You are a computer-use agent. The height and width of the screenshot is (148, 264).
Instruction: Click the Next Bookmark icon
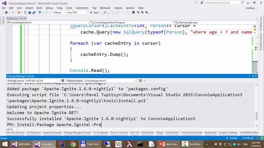pyautogui.click(x=142, y=13)
